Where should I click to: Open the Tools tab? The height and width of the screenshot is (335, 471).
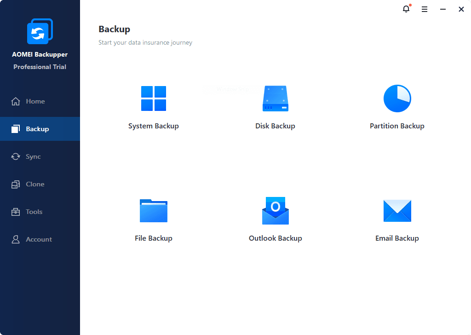point(40,212)
